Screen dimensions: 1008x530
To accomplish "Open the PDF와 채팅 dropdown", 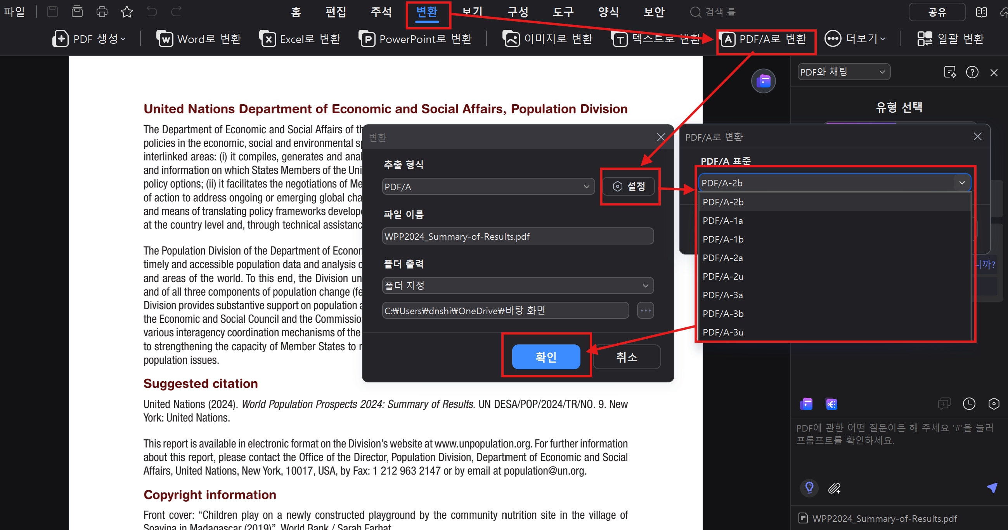I will click(x=843, y=72).
